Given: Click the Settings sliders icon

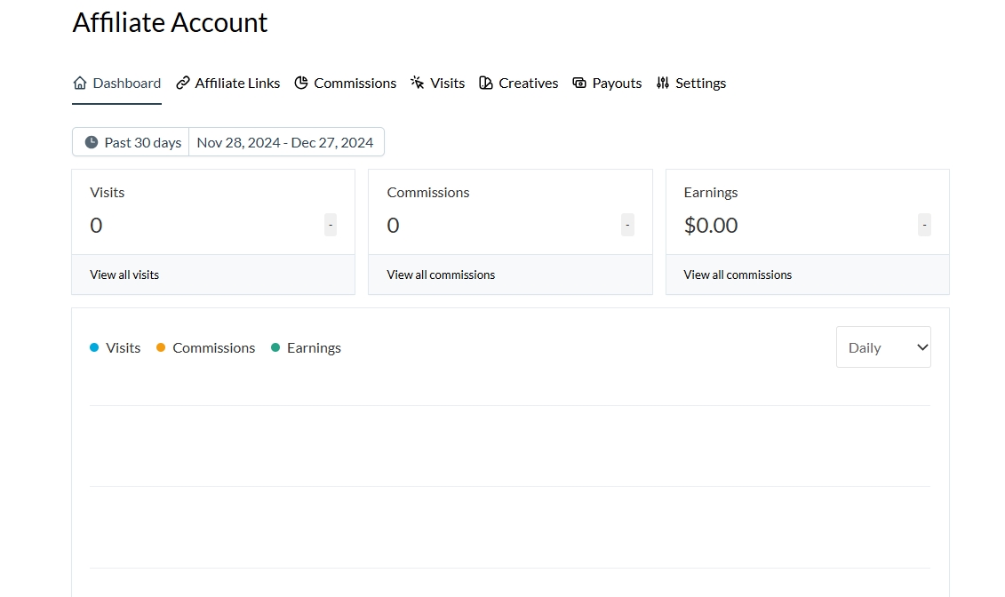Looking at the screenshot, I should pos(663,84).
